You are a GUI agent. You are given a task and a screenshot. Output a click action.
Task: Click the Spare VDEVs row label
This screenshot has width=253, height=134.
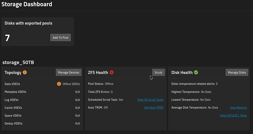point(13,116)
